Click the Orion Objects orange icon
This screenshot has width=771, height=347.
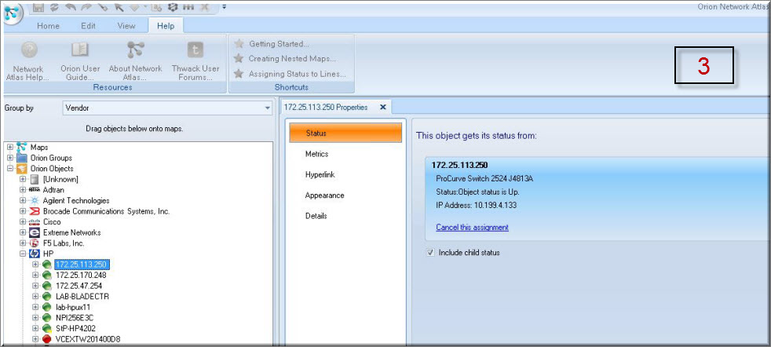point(22,169)
